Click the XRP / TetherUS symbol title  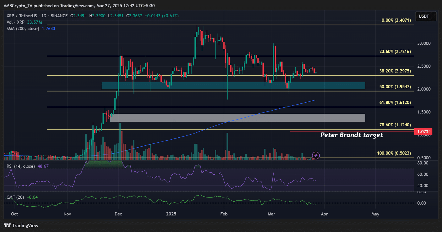[x=22, y=16]
